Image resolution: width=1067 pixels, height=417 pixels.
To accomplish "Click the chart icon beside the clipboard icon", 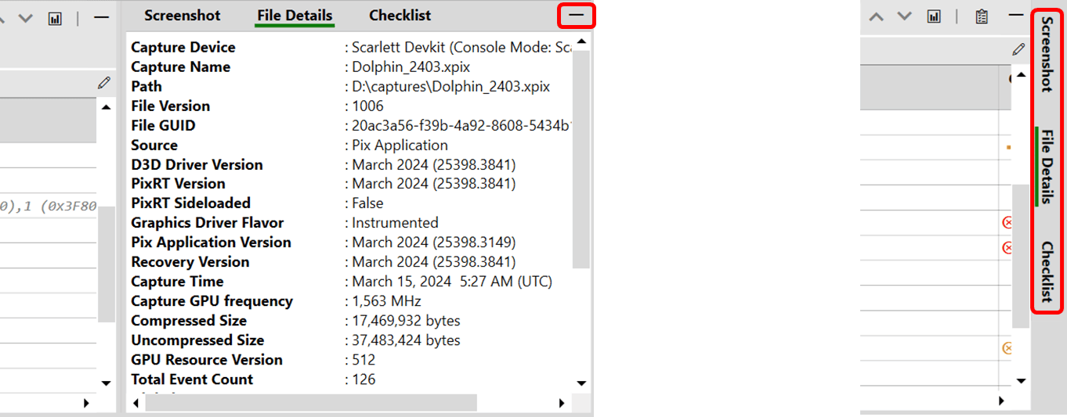I will point(934,16).
